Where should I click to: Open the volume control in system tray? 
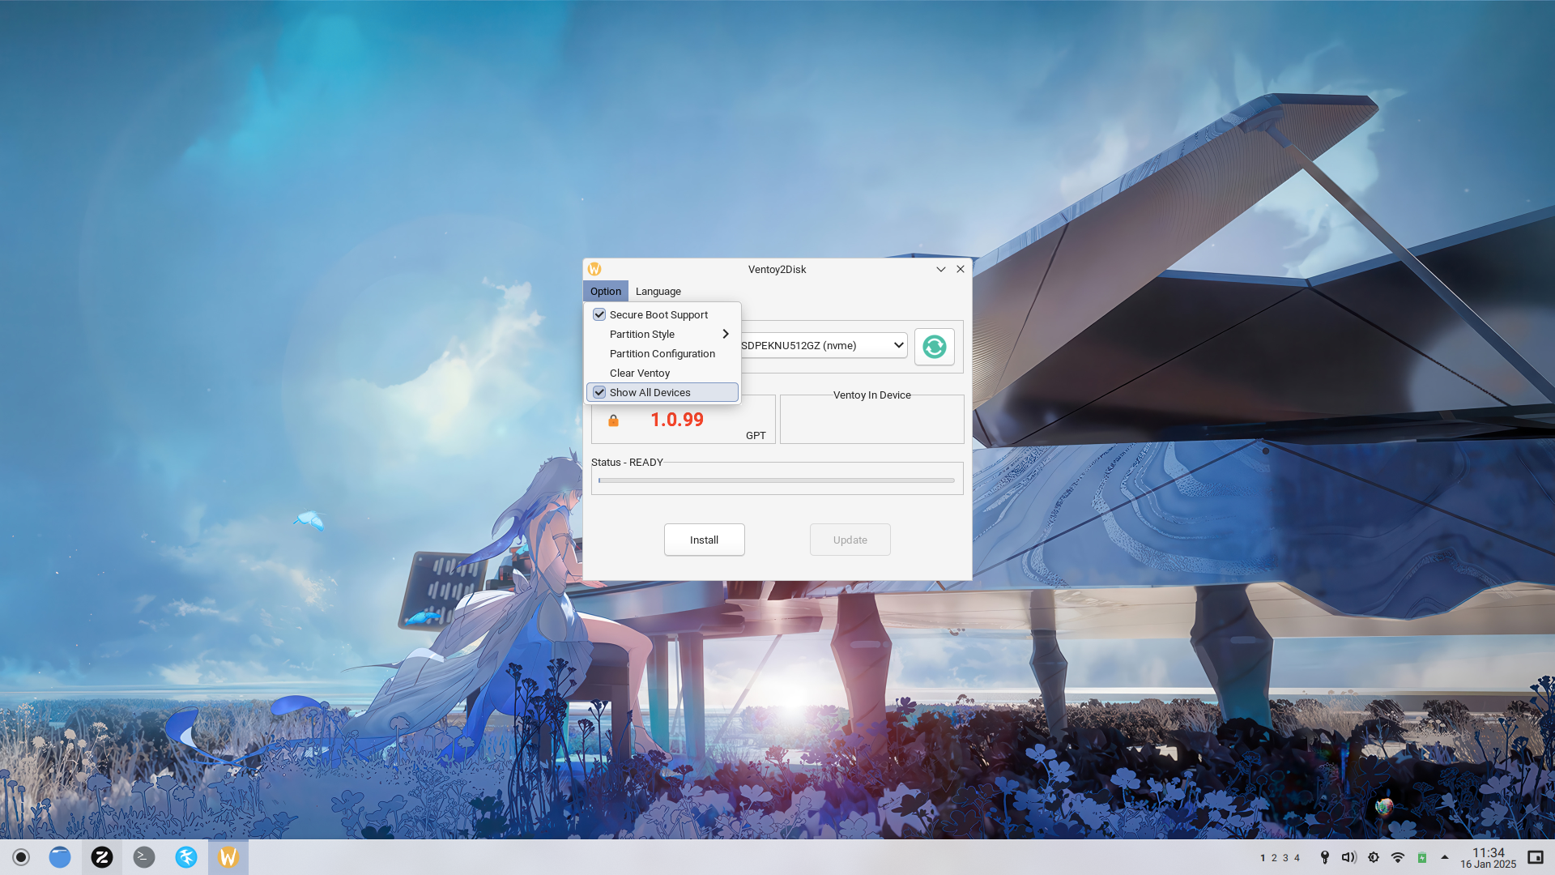click(x=1348, y=857)
